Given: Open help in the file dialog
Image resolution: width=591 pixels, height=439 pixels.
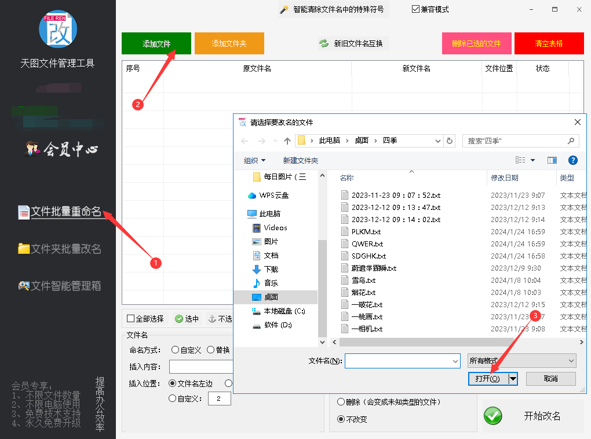Looking at the screenshot, I should (573, 160).
